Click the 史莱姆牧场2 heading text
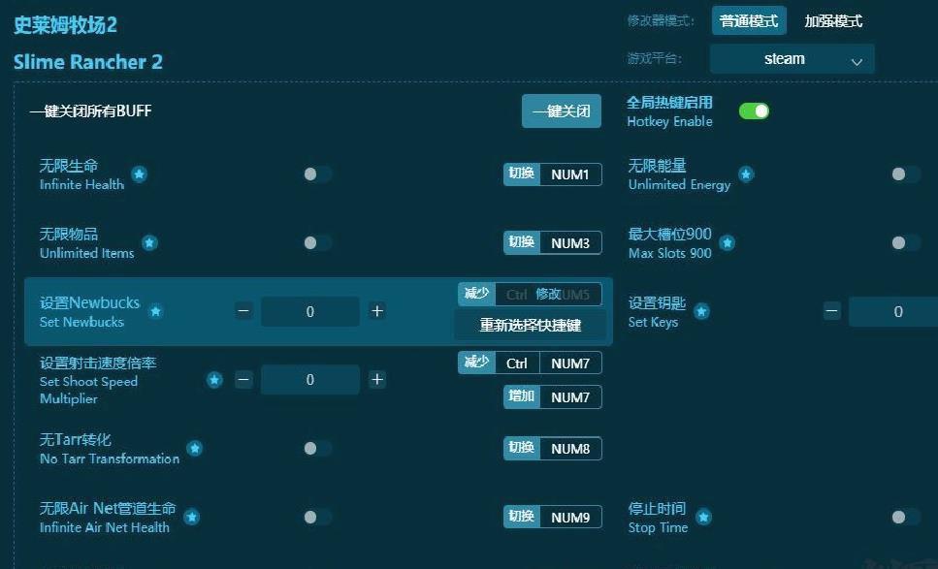Screen dimensions: 938x569 click(x=65, y=25)
